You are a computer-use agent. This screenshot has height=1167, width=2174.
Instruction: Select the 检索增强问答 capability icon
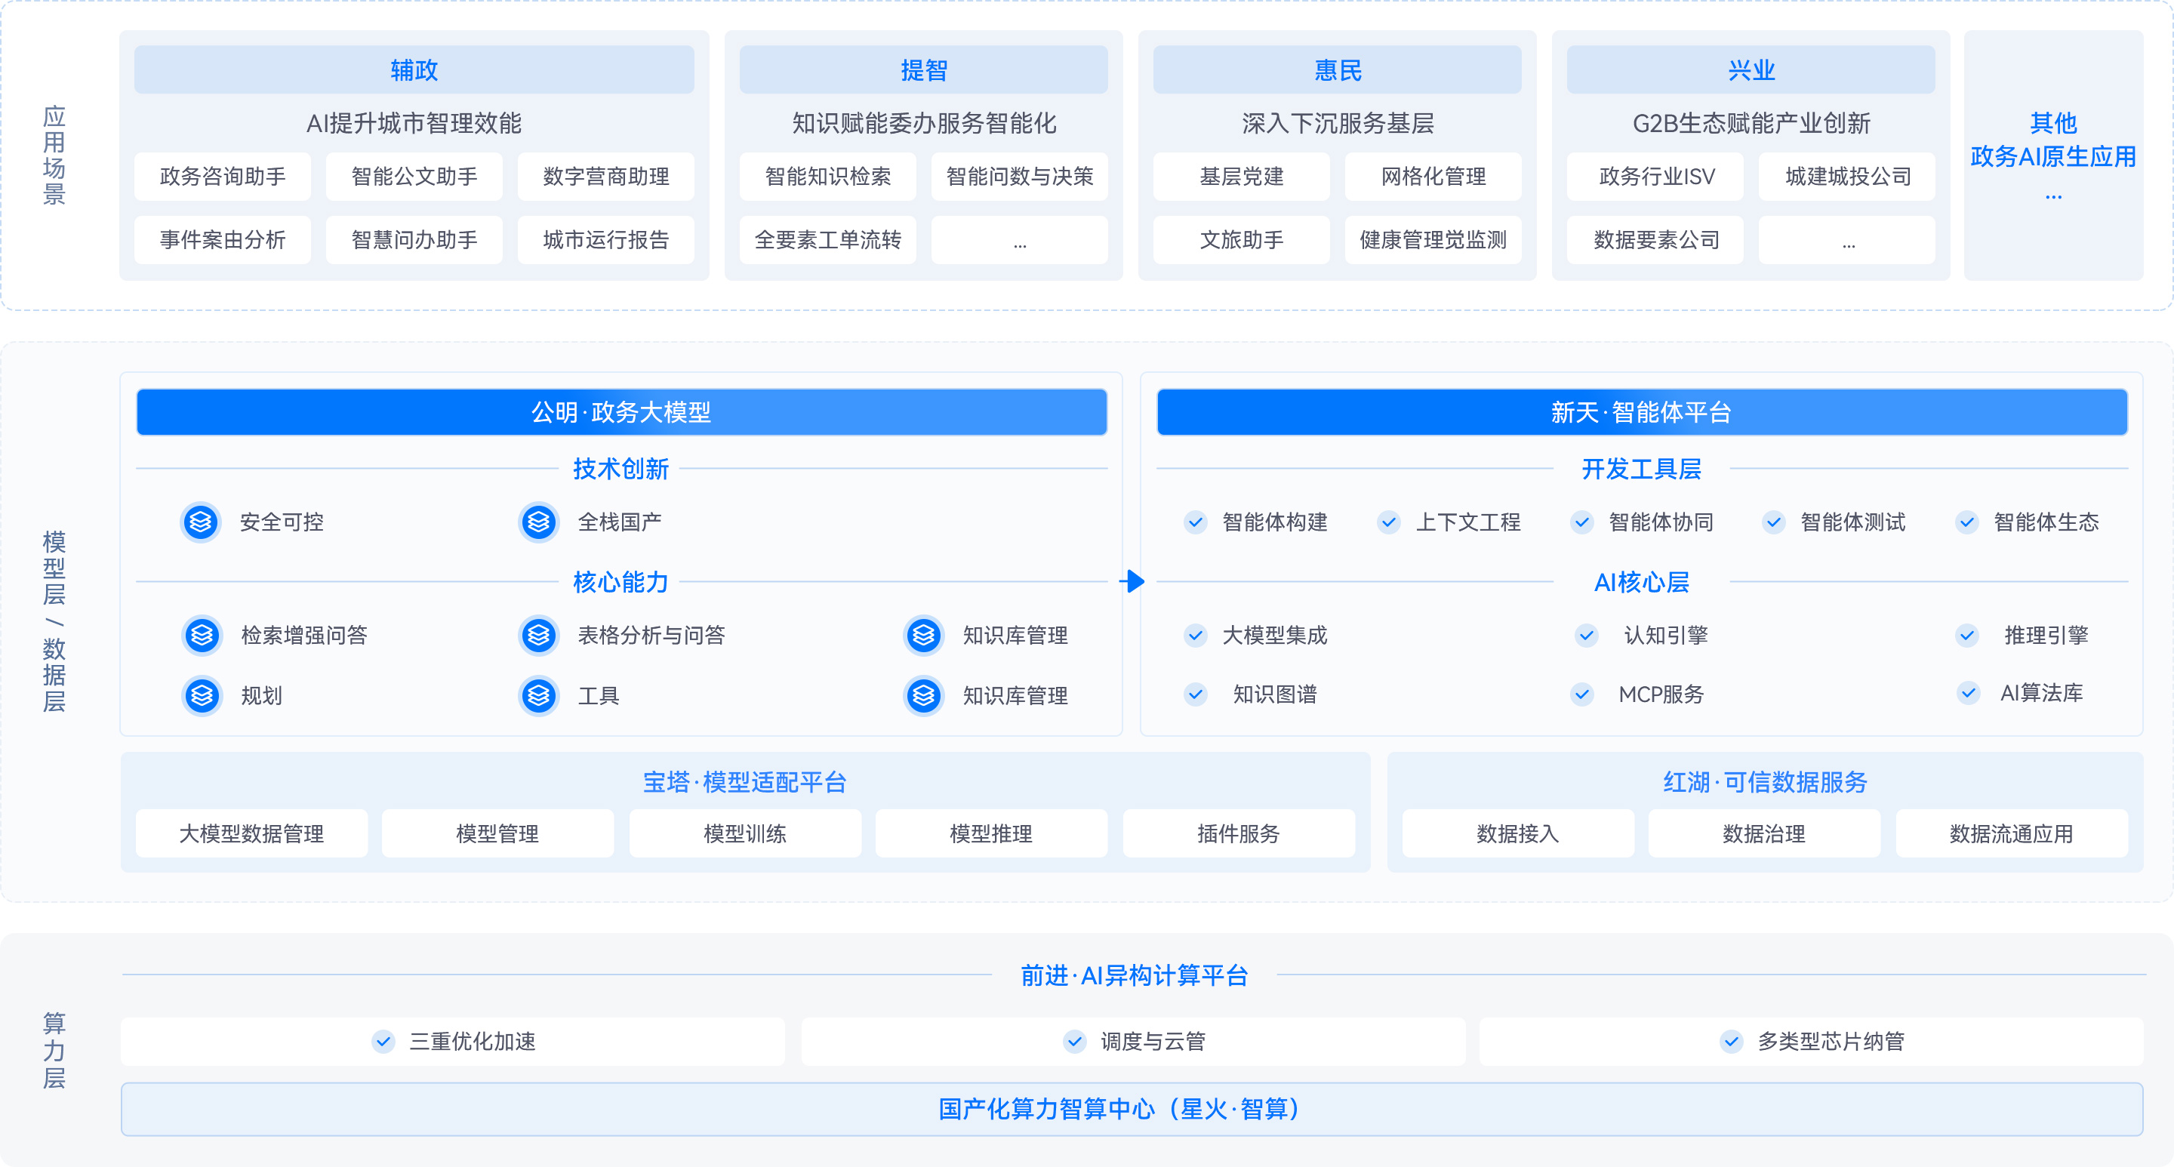202,636
